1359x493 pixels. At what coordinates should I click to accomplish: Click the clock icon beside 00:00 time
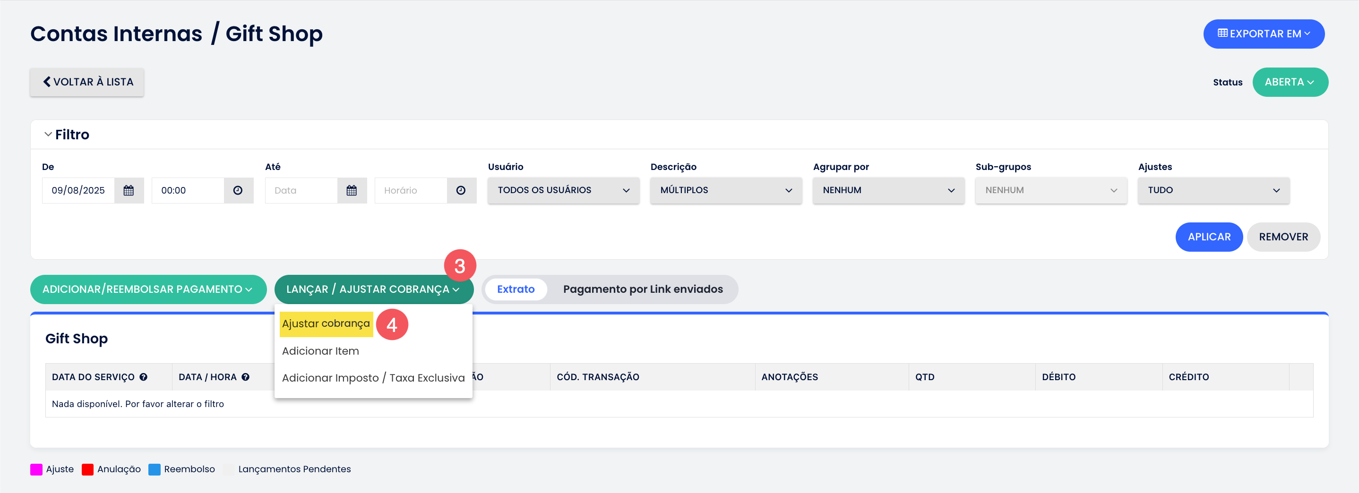coord(238,190)
